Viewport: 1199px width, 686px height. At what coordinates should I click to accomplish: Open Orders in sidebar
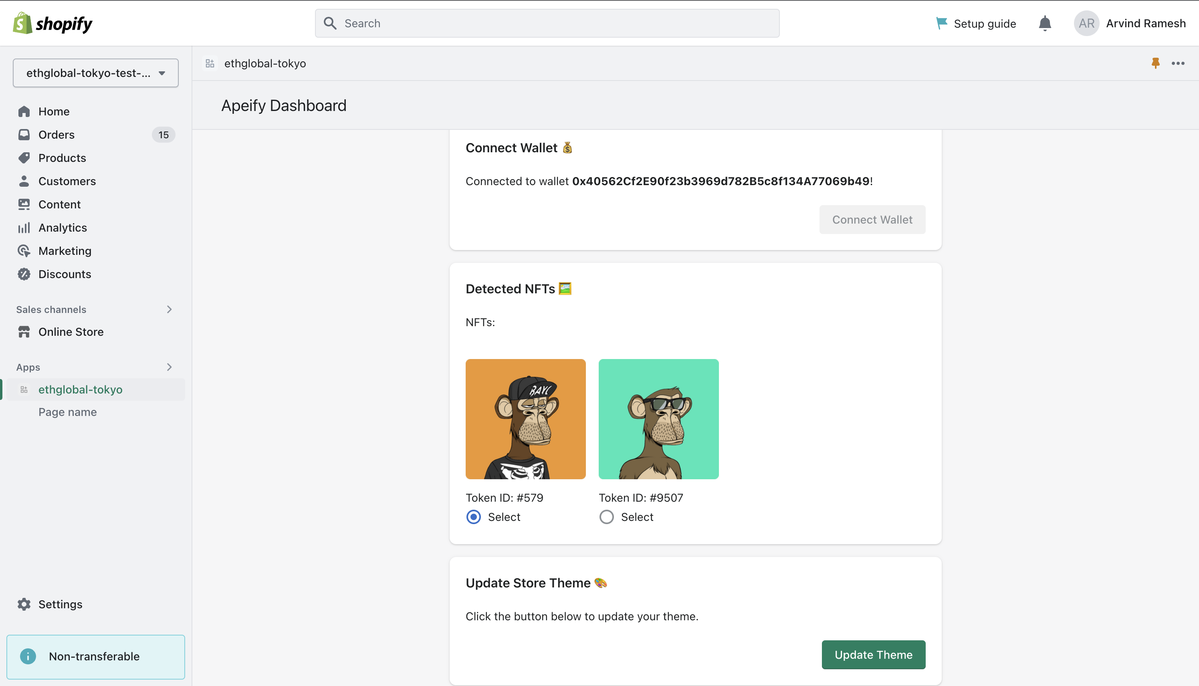(x=57, y=135)
